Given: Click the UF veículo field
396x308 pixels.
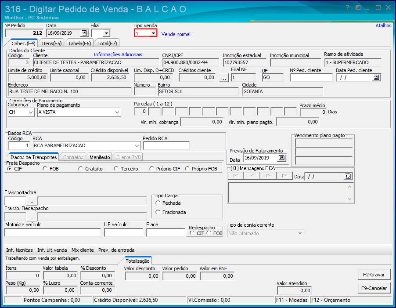Looking at the screenshot, I should pyautogui.click(x=124, y=232).
